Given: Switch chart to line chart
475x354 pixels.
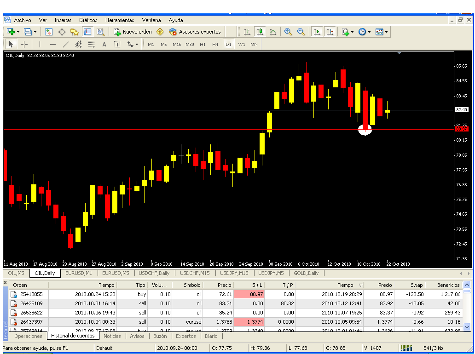Looking at the screenshot, I should (x=273, y=32).
